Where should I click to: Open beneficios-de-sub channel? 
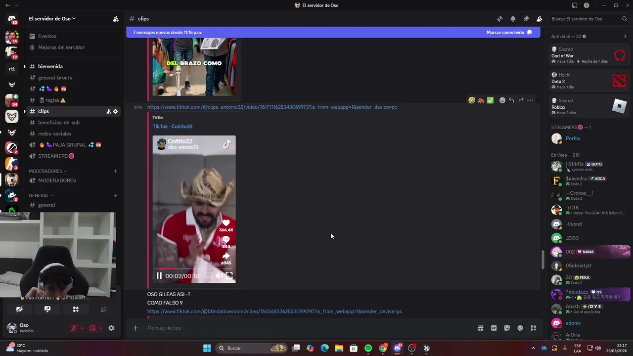(59, 123)
